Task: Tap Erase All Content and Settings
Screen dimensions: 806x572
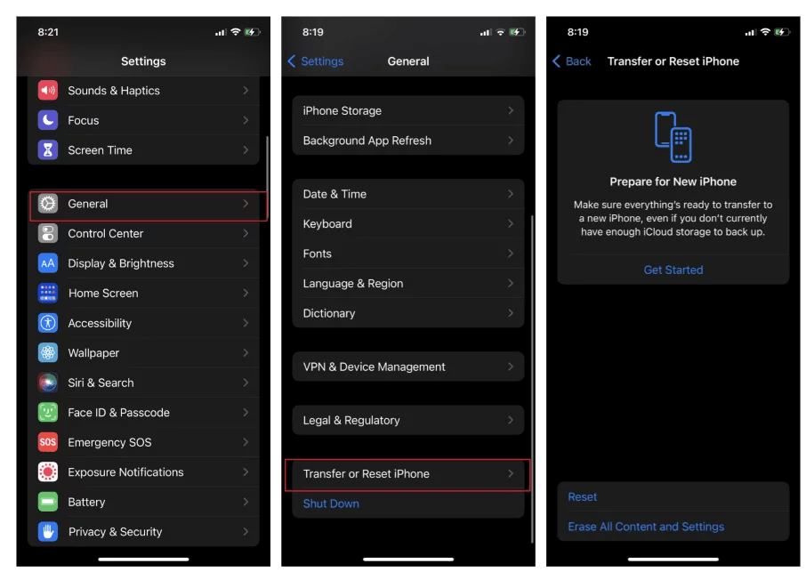Action: [646, 527]
